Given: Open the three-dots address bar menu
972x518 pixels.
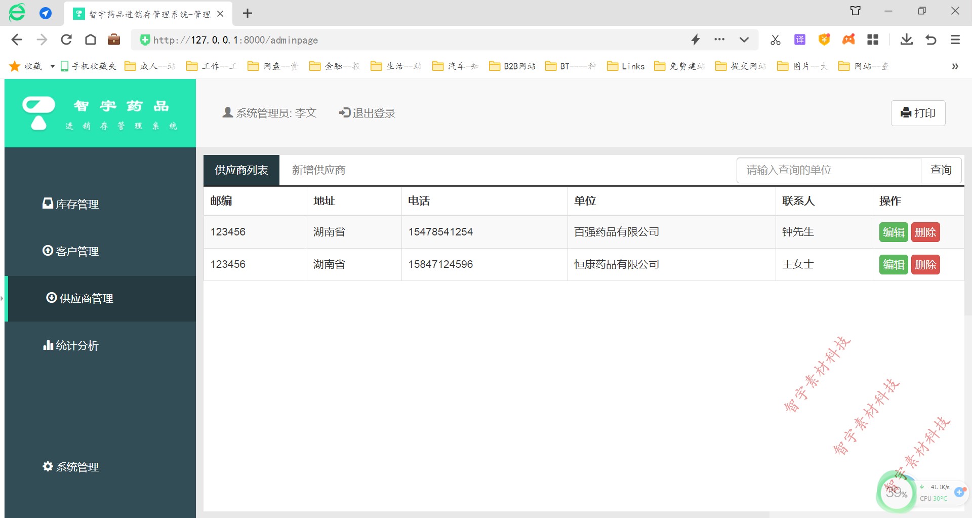Looking at the screenshot, I should 719,39.
